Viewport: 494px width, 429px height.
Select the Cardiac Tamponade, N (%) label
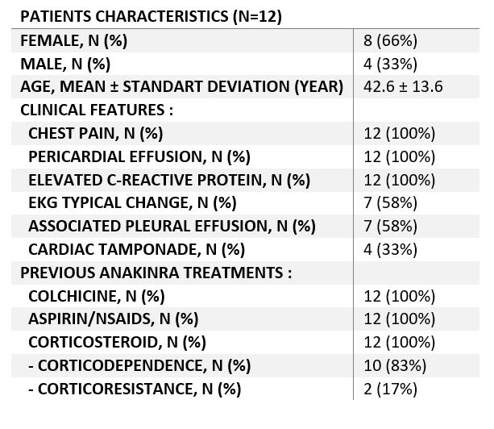[x=137, y=249]
